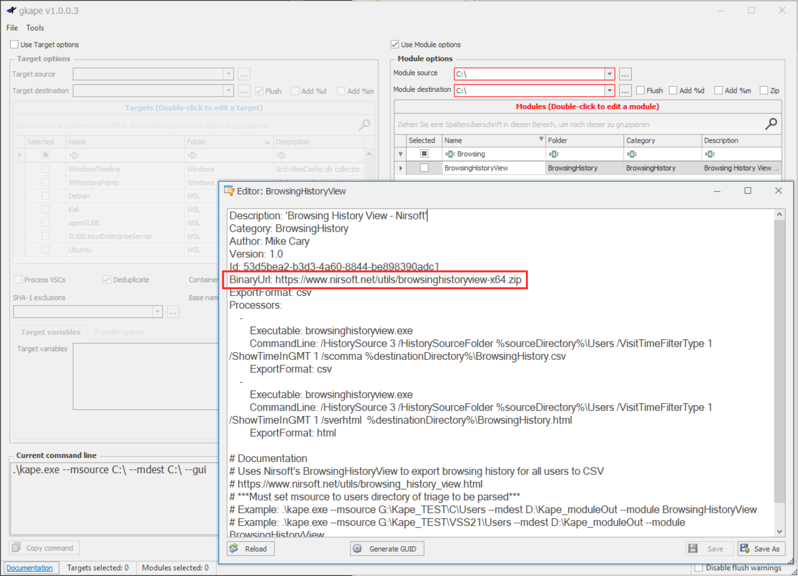Open the Target destination dropdown
798x576 pixels.
229,90
